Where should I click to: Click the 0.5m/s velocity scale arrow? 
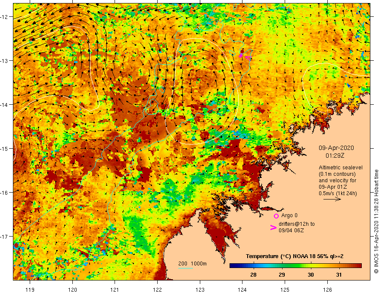[x=332, y=199]
